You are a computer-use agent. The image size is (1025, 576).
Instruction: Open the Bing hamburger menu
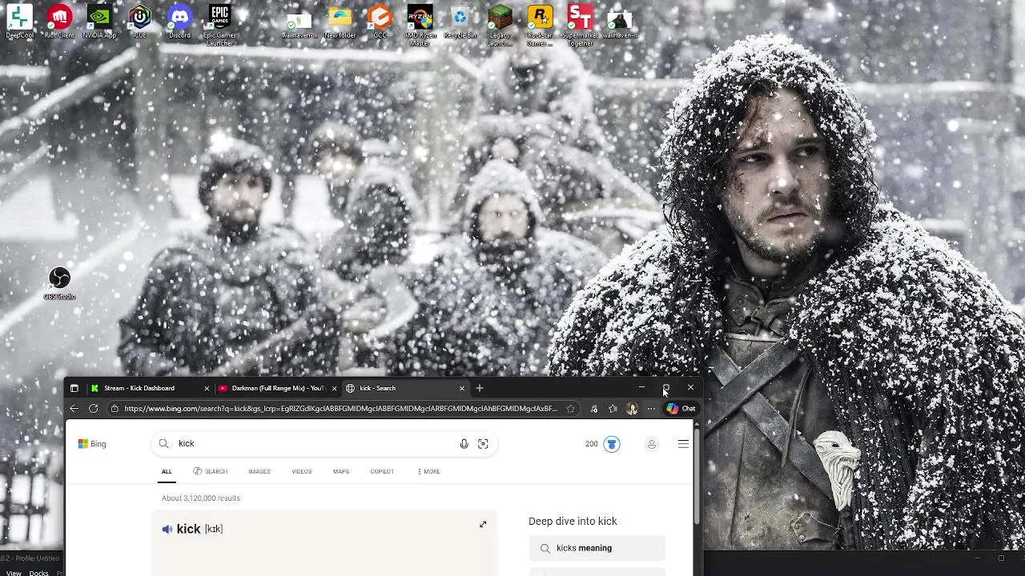pos(683,444)
